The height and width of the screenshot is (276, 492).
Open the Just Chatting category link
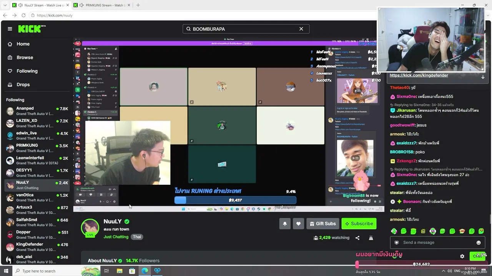116,237
